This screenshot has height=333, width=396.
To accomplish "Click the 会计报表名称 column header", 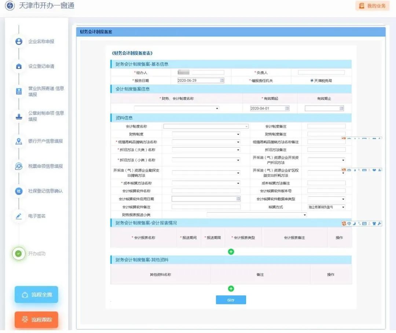I will point(143,238).
